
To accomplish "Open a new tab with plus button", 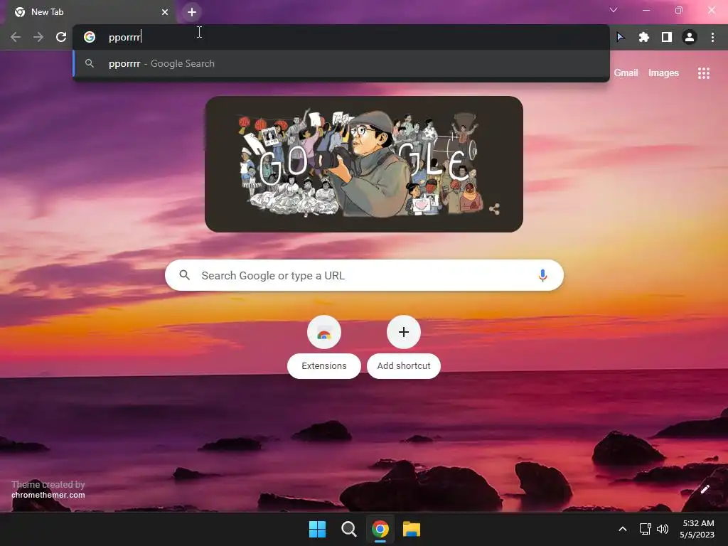I will tap(192, 12).
